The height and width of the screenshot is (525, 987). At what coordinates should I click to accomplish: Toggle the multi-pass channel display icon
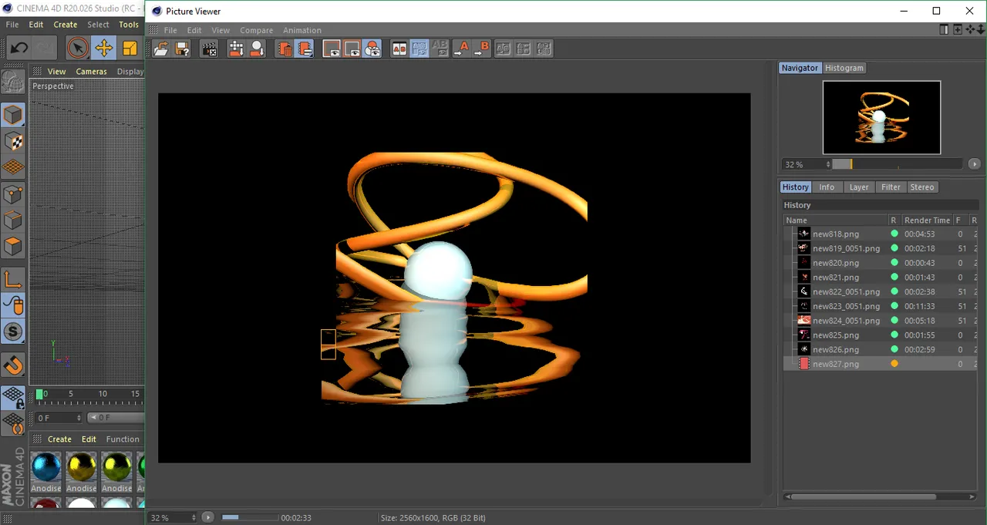372,49
